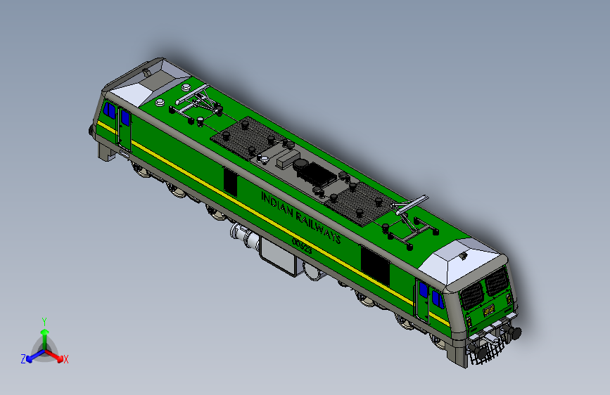Viewport: 610px width, 395px height.
Task: Select the cab door at the right end
Action: (422, 300)
